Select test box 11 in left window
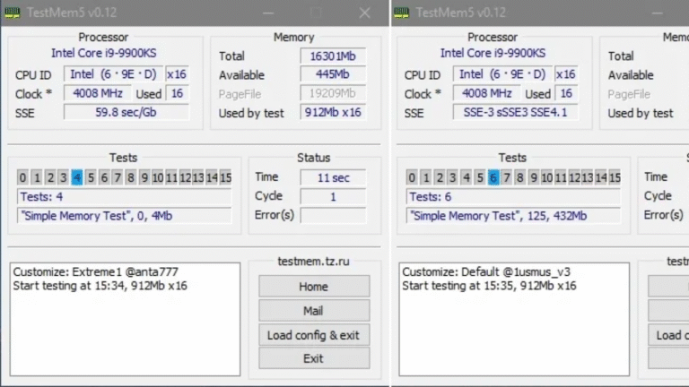689x387 pixels. click(x=171, y=177)
